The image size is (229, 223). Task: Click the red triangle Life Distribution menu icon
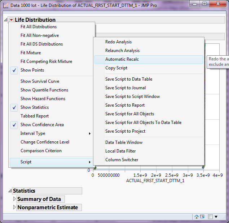point(12,20)
